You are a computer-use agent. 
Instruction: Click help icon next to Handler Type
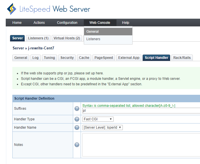pos(77,119)
